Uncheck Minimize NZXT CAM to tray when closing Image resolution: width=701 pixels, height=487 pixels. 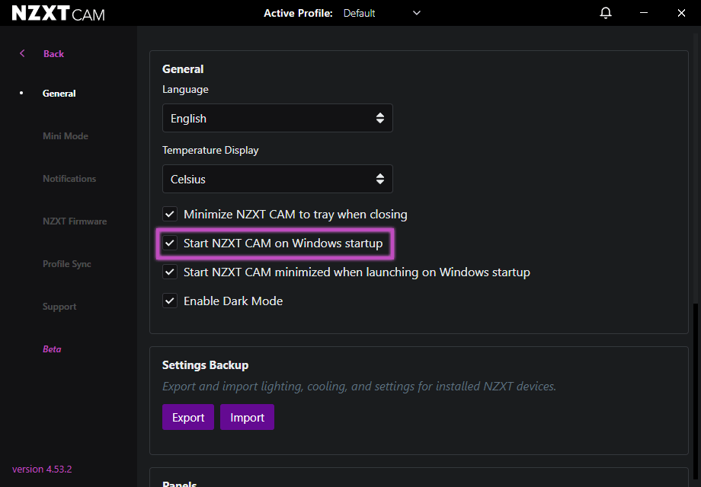(x=169, y=214)
